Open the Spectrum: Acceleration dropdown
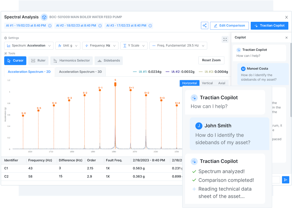The height and width of the screenshot is (208, 292). tap(29, 46)
